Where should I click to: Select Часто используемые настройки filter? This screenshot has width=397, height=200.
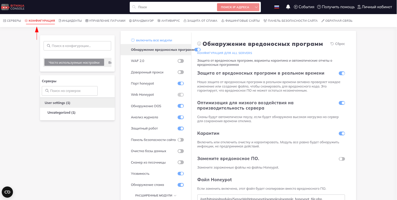click(74, 62)
